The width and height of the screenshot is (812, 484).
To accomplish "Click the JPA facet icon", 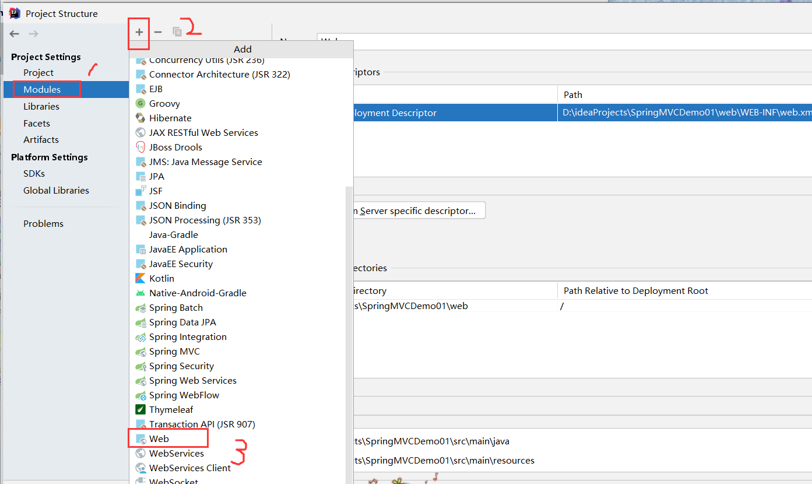I will pyautogui.click(x=140, y=177).
